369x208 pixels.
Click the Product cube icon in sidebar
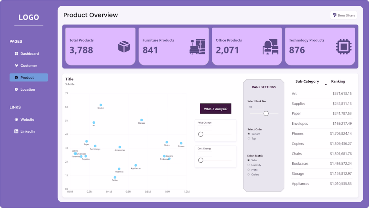tap(16, 77)
